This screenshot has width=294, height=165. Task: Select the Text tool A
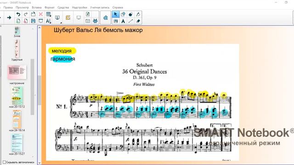pos(123,21)
